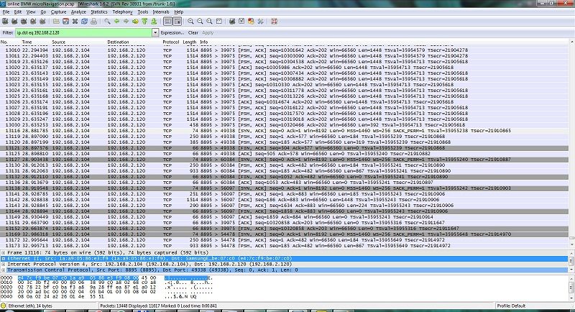
Task: Zoom out packet text icon
Action: click(201, 22)
